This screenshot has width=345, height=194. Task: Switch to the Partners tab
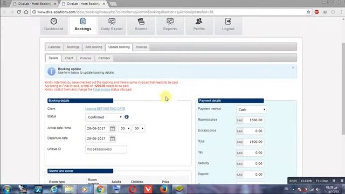104,58
